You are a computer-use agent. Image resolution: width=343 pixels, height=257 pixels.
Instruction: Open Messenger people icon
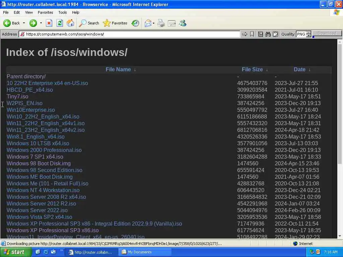pyautogui.click(x=183, y=23)
